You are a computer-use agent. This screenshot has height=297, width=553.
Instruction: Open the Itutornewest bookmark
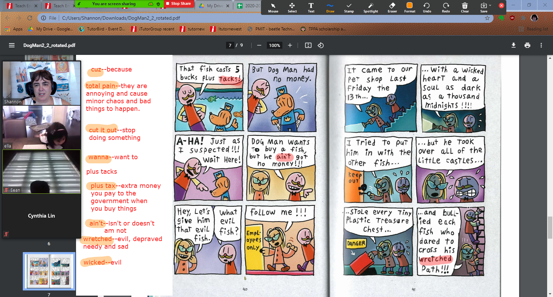(226, 29)
